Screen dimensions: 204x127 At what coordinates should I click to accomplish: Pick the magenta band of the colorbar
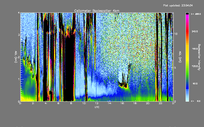(x=187, y=17)
